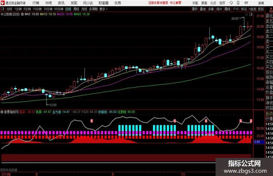Click the diamond icon above the chart

[246, 14]
